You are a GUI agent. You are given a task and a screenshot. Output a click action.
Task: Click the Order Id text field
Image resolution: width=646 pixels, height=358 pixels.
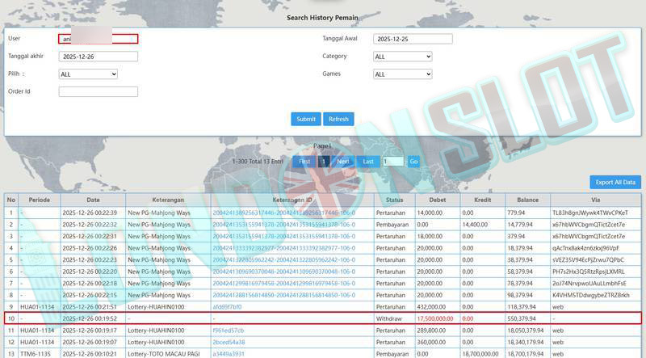coord(98,92)
